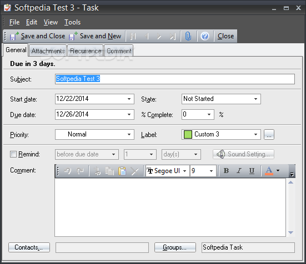Open the State dropdown showing Not Started
Image resolution: width=306 pixels, height=264 pixels.
coord(255,99)
